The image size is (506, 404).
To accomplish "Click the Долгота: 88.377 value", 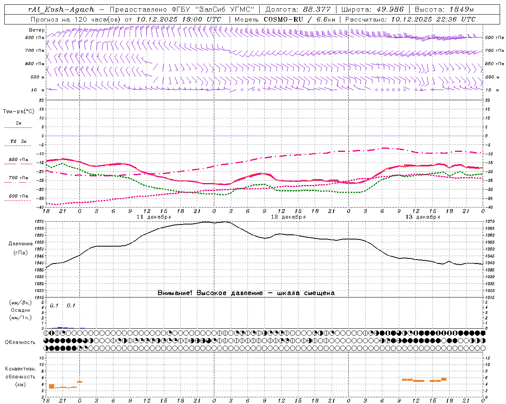I will coord(298,9).
